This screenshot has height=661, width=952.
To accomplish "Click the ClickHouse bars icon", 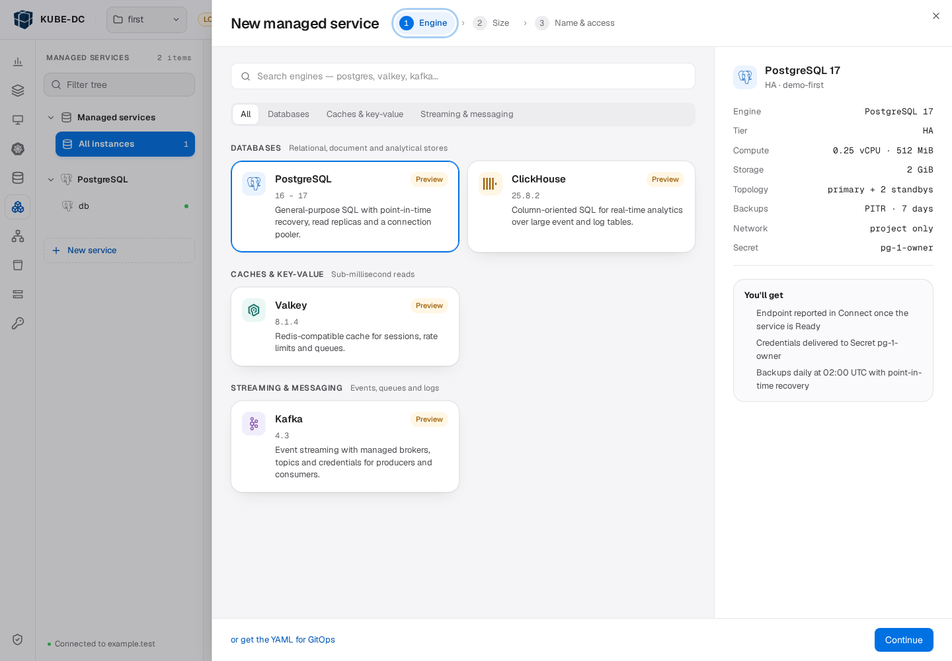I will (490, 184).
